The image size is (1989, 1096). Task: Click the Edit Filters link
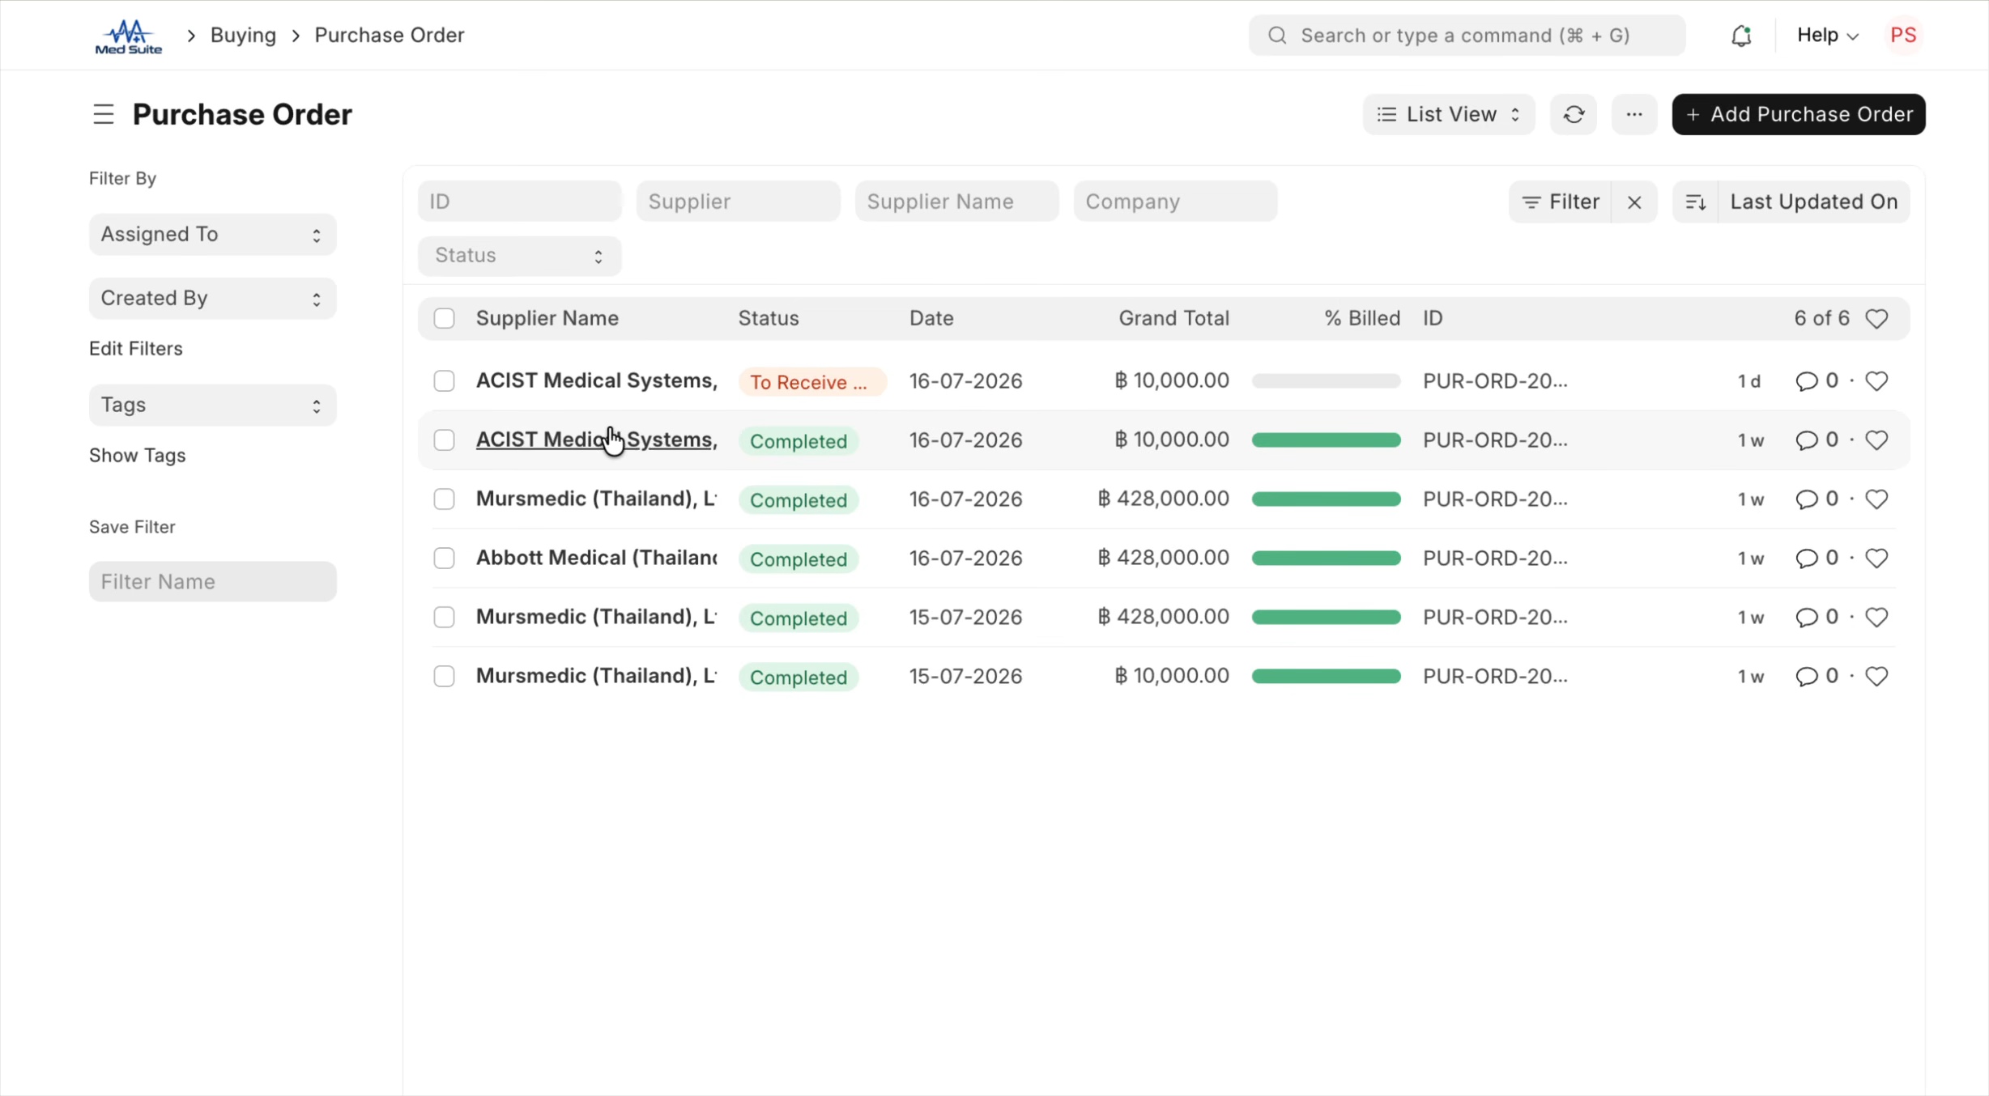click(x=136, y=349)
